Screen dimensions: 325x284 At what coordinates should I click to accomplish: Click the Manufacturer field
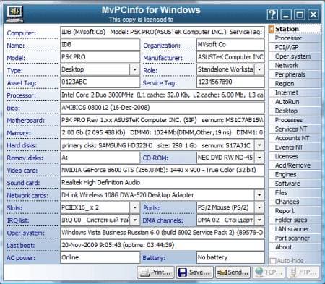click(x=230, y=57)
